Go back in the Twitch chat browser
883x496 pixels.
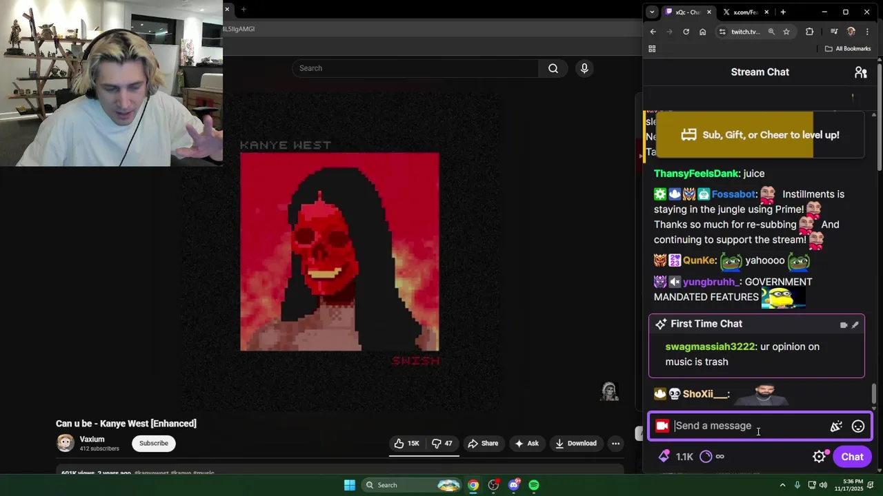tap(653, 32)
